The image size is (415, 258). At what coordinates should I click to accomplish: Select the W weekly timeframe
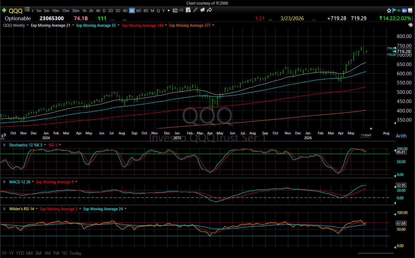(x=132, y=11)
